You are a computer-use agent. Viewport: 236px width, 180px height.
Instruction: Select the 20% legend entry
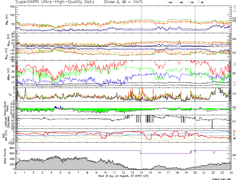click(x=170, y=2)
